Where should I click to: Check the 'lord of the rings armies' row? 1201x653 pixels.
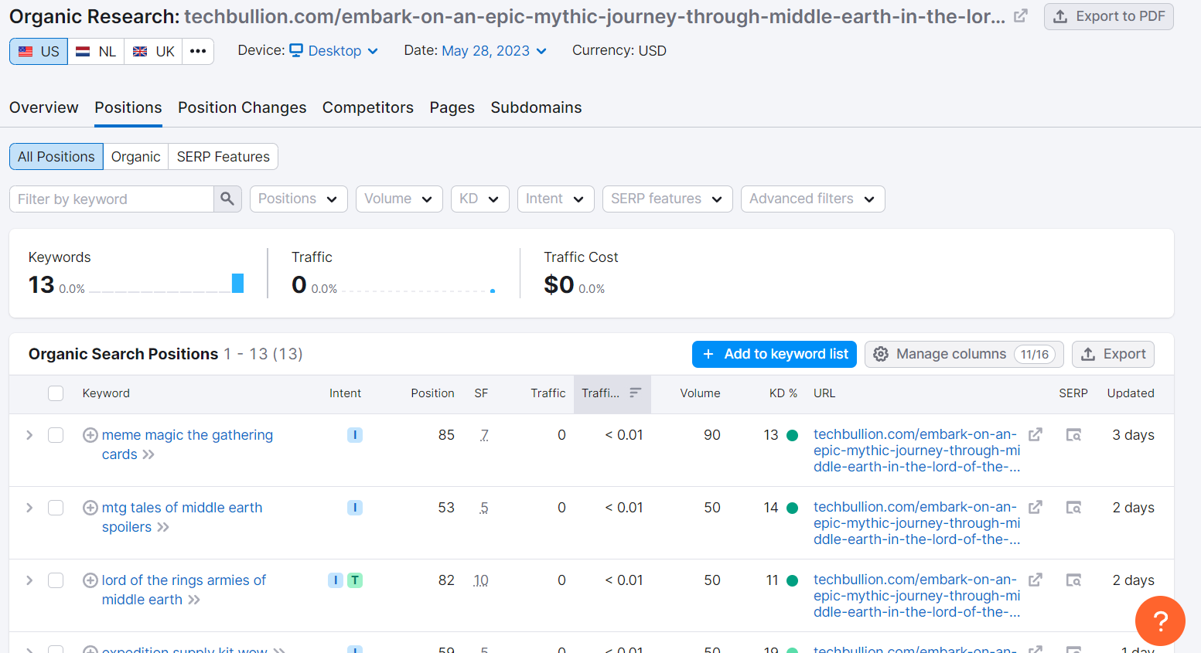click(56, 580)
